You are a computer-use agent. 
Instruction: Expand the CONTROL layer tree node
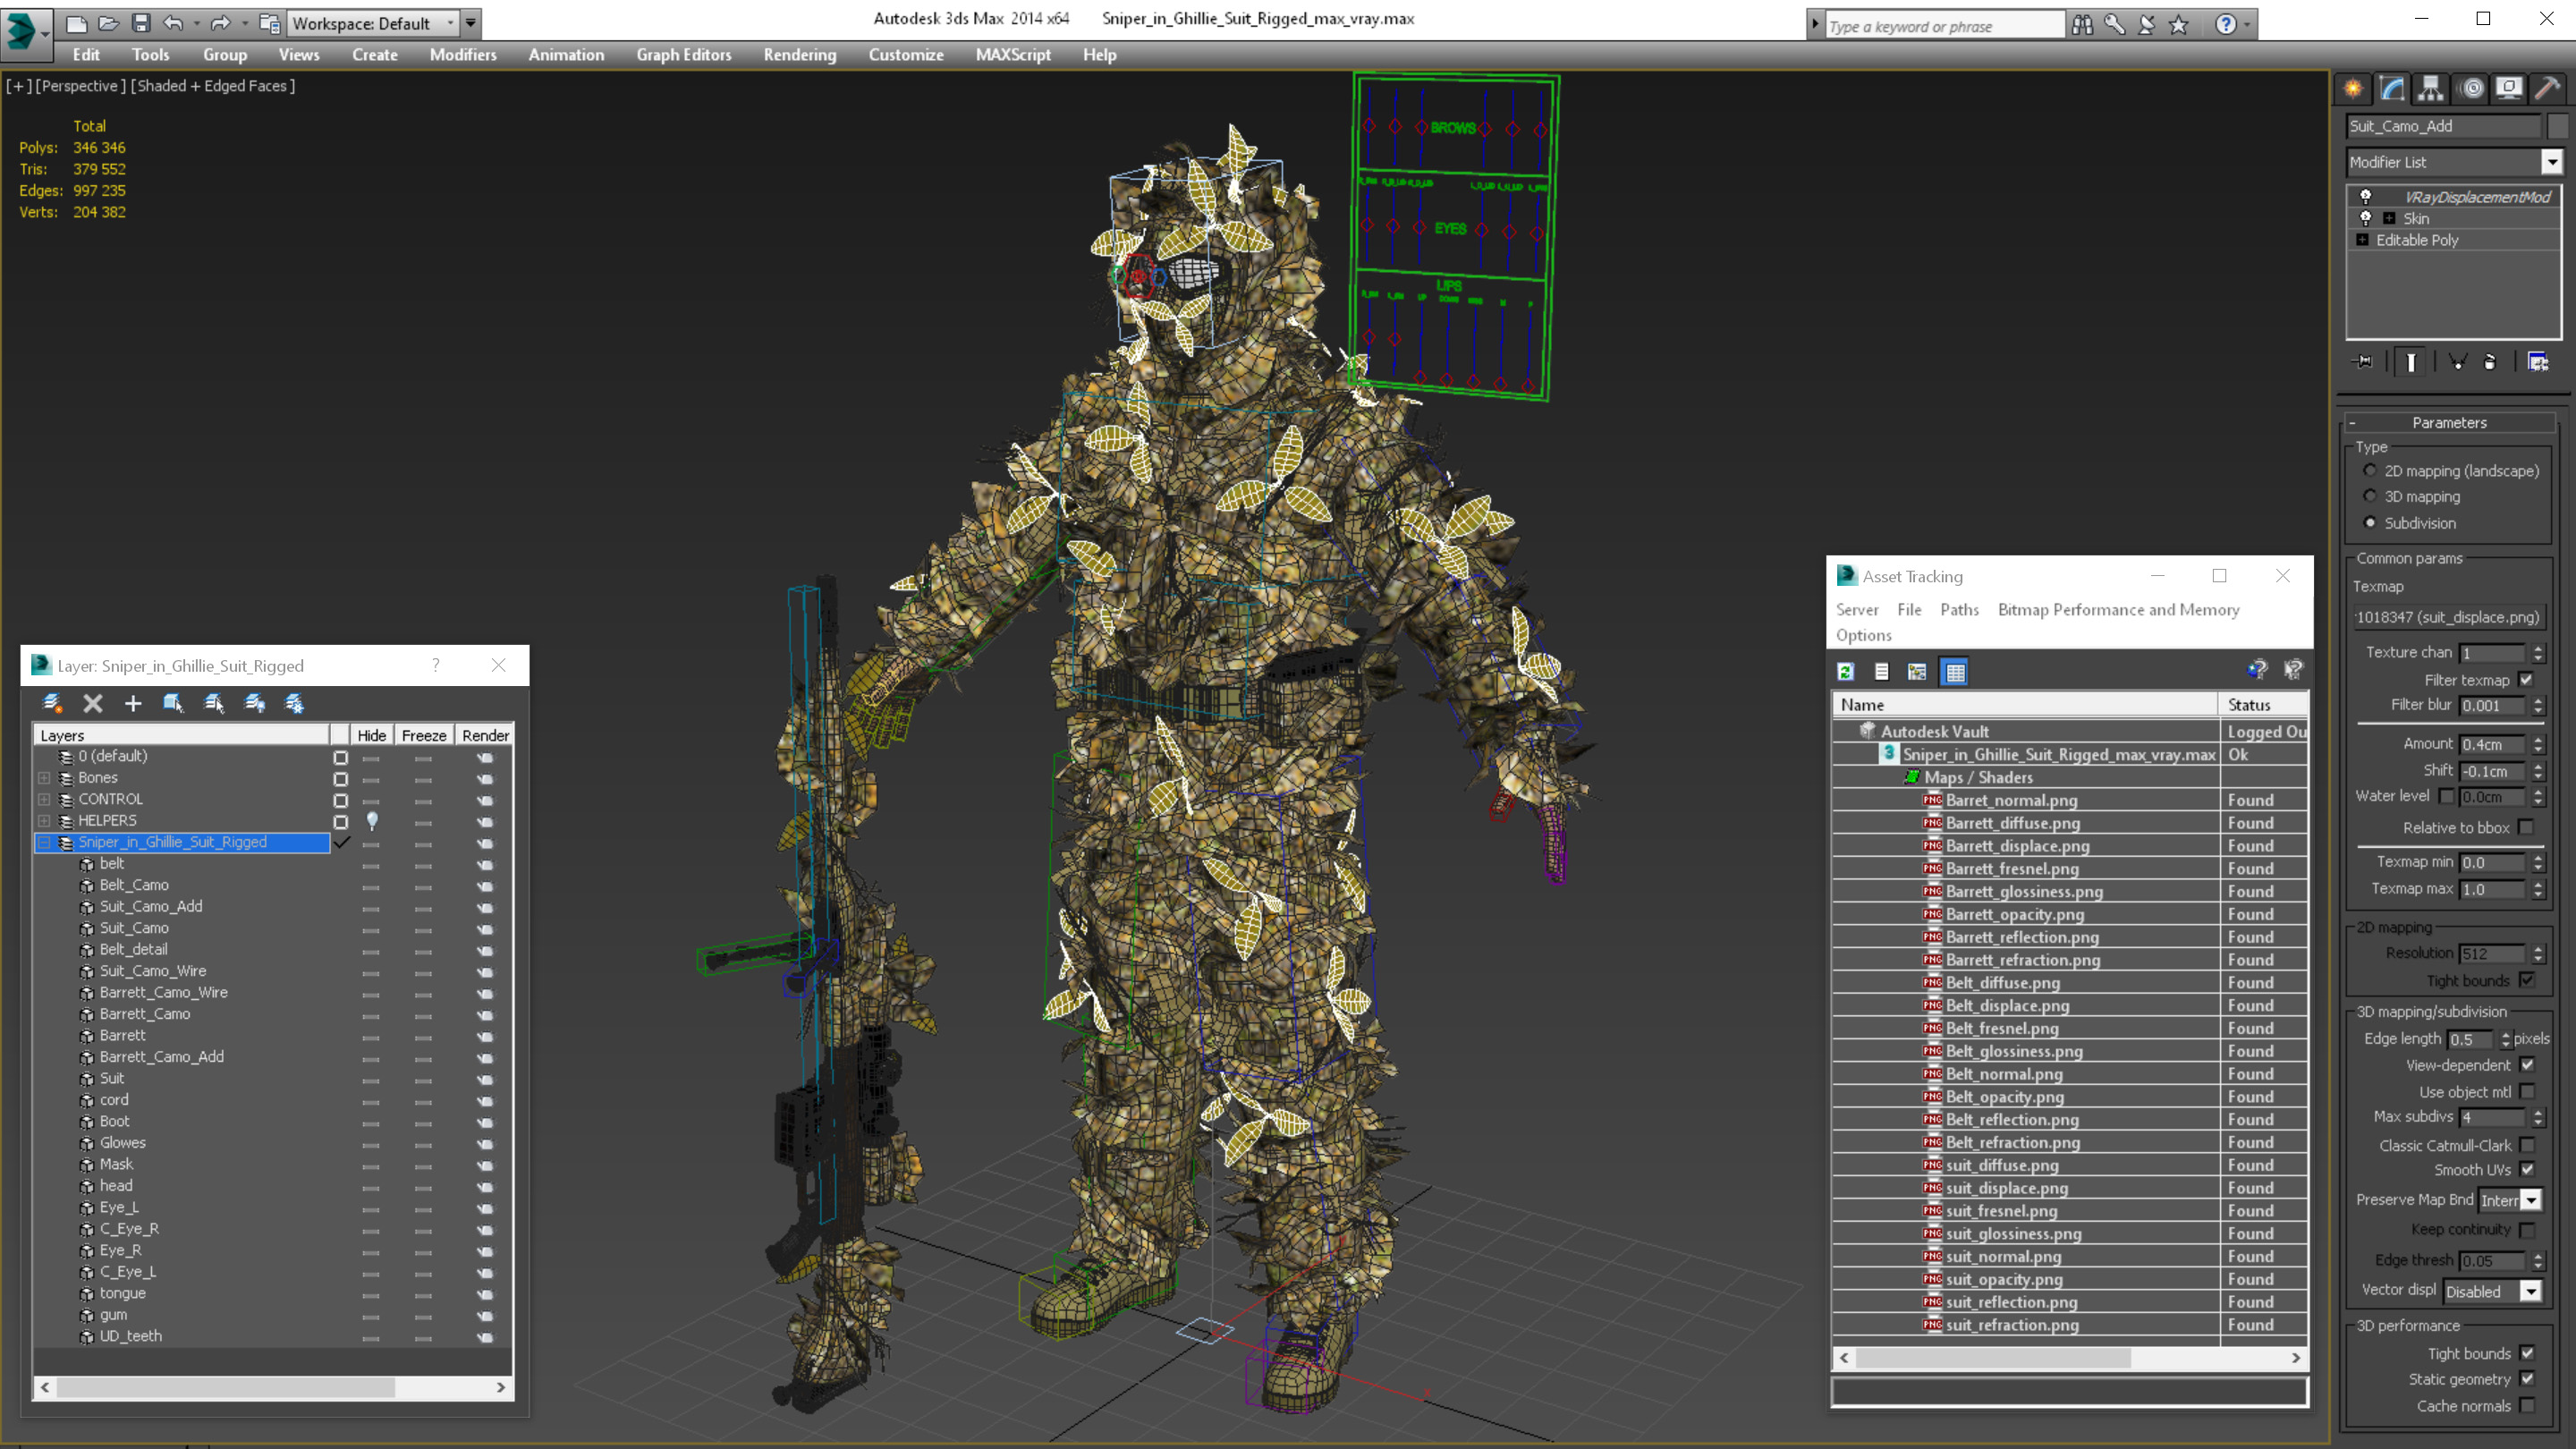pos(44,799)
